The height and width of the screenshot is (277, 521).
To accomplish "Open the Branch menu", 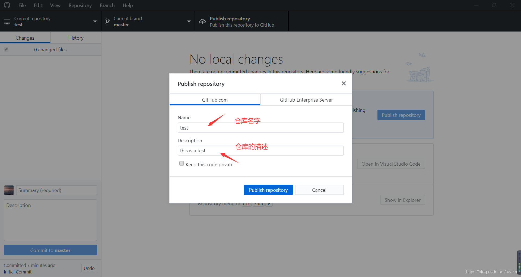I will point(107,5).
